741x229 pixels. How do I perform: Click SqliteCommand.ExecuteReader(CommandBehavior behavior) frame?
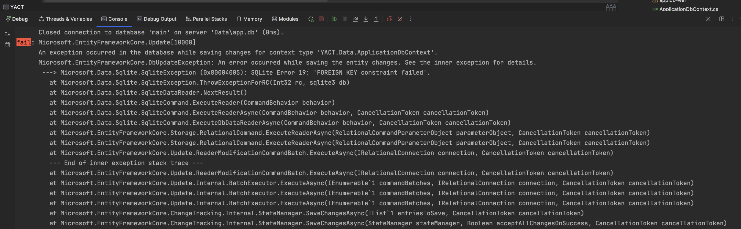click(x=192, y=103)
